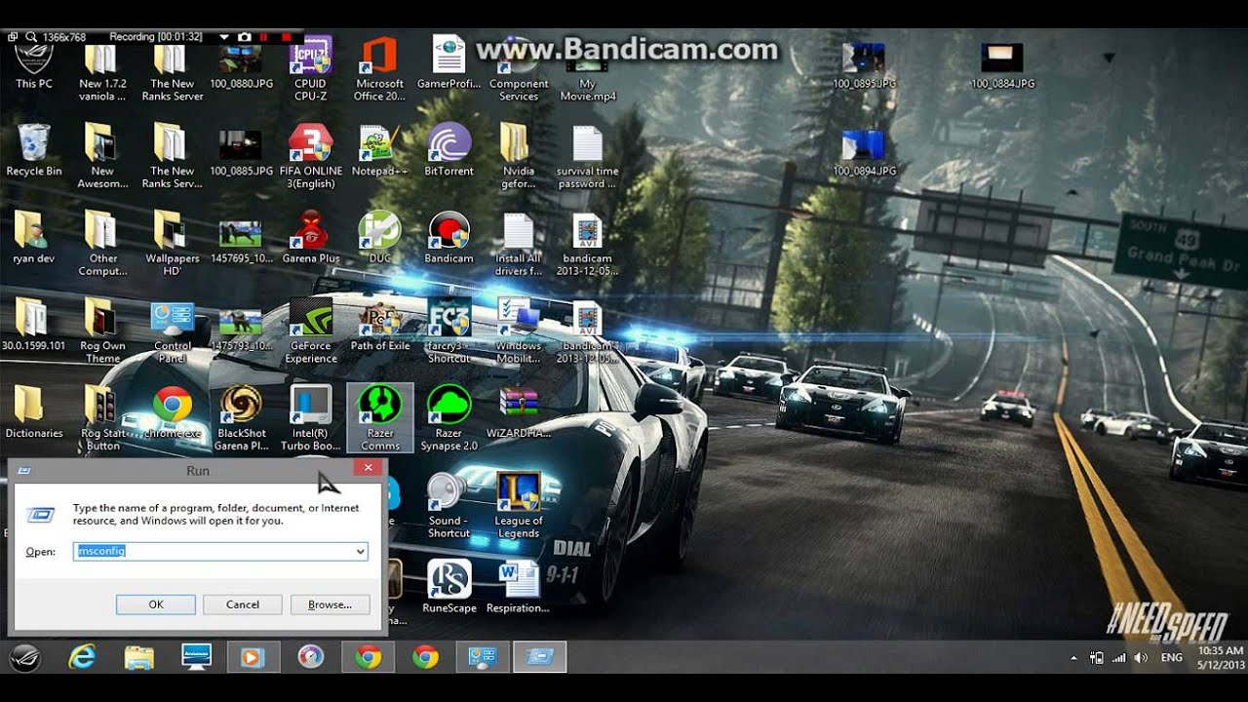
Task: Select the 30.0.1599.101 folder
Action: [x=34, y=325]
